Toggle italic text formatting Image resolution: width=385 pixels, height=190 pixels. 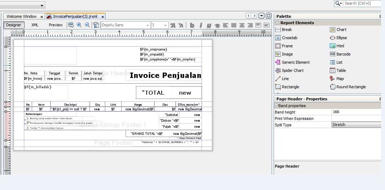tap(201, 25)
